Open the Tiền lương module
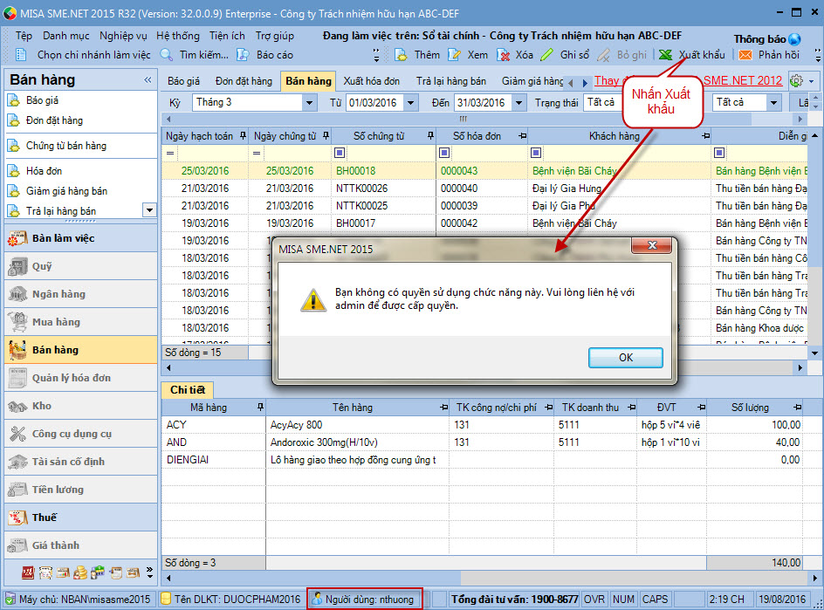Image resolution: width=824 pixels, height=610 pixels. coord(81,490)
